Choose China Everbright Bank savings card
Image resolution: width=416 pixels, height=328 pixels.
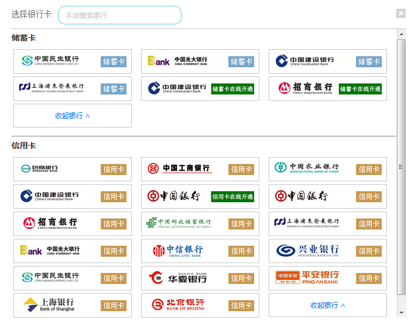[x=200, y=61]
